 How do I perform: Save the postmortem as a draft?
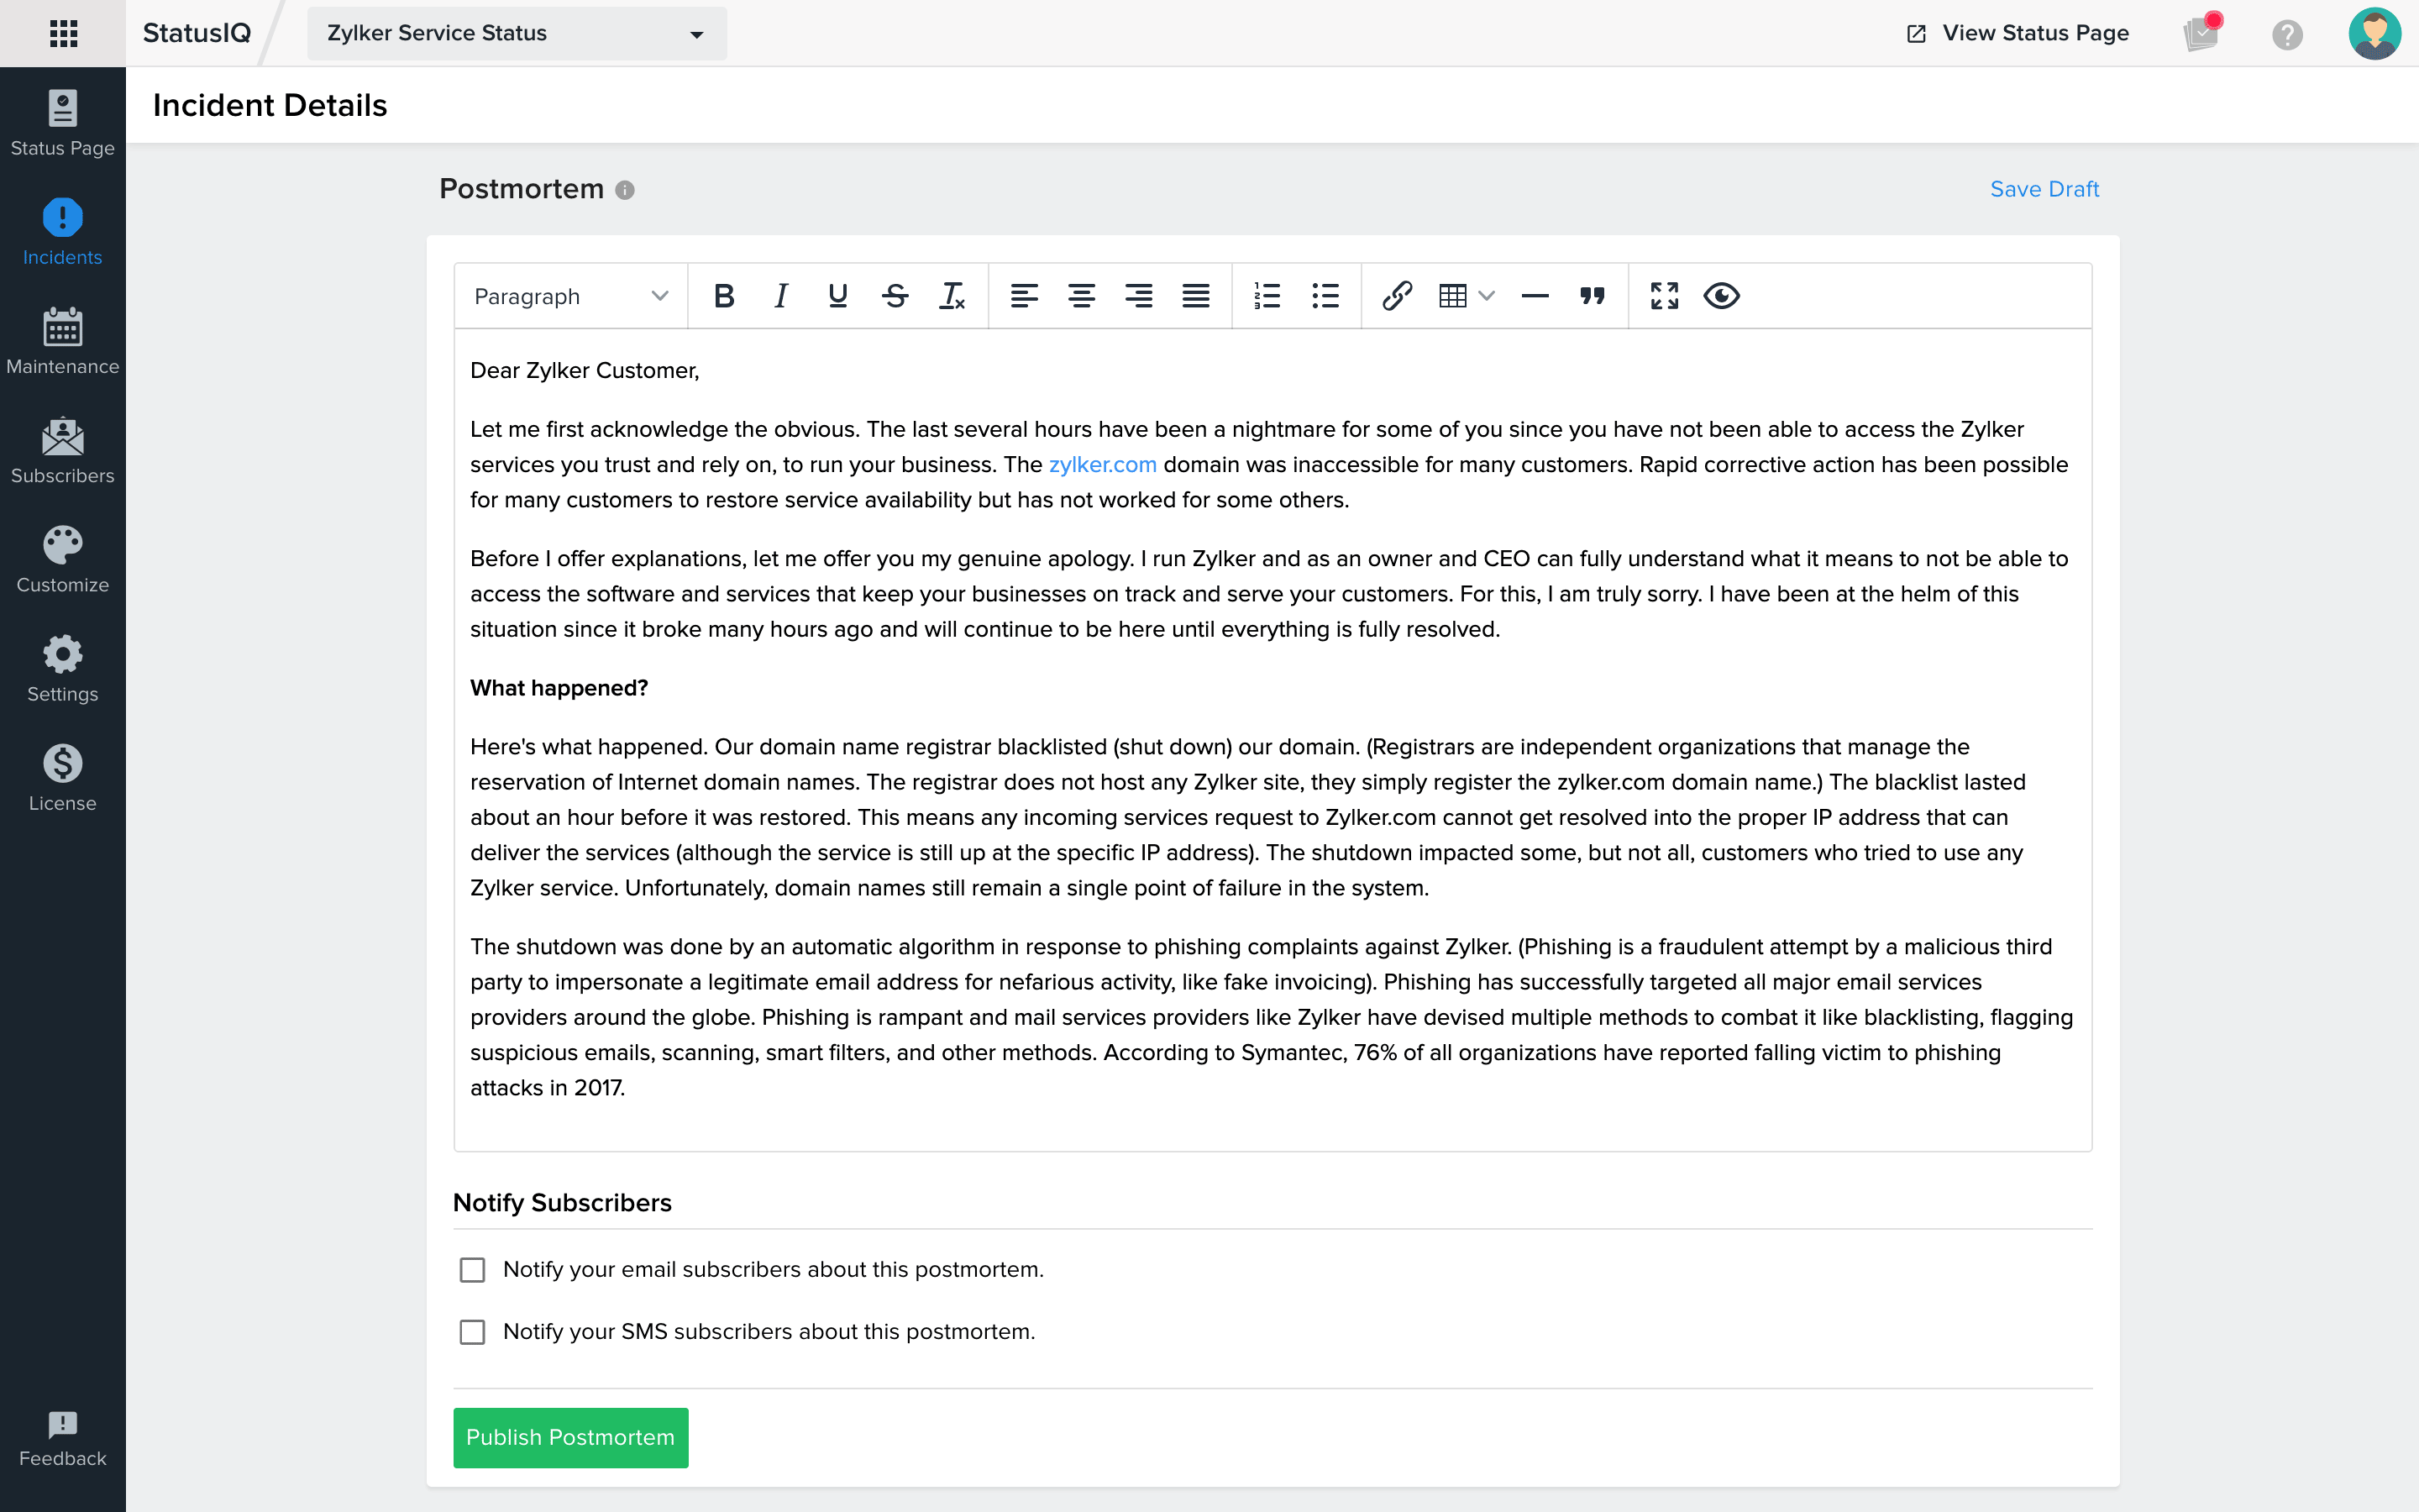coord(2044,188)
